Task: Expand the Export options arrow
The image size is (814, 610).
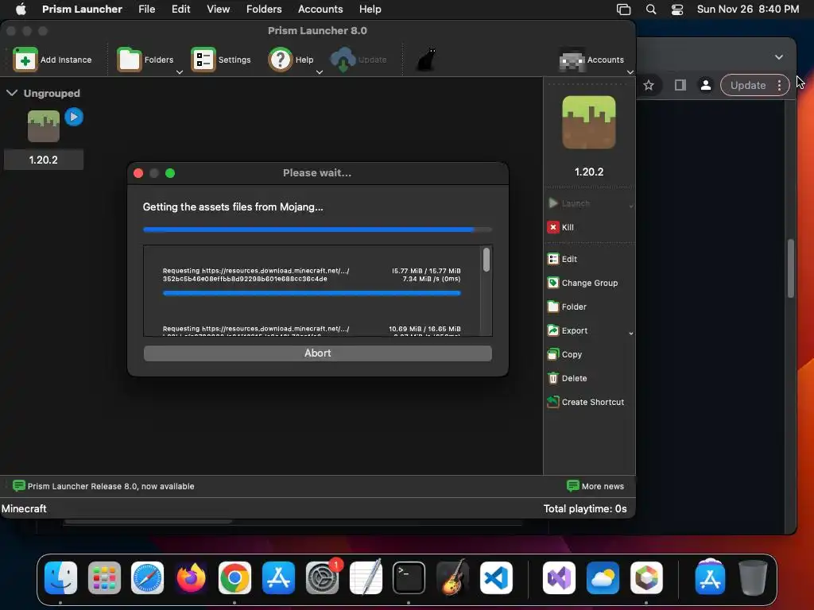Action: pos(630,333)
